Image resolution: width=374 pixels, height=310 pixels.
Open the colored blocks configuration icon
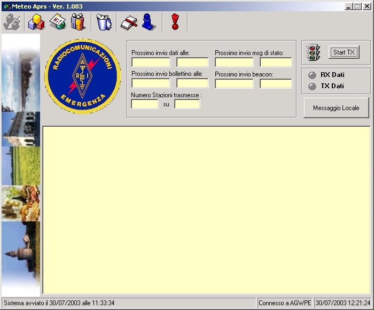click(x=36, y=22)
